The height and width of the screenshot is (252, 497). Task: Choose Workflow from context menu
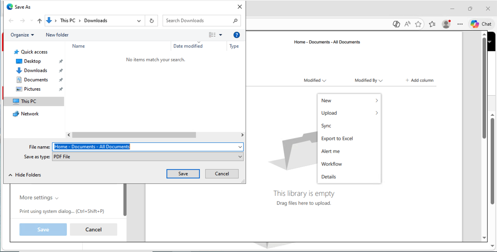349,164
